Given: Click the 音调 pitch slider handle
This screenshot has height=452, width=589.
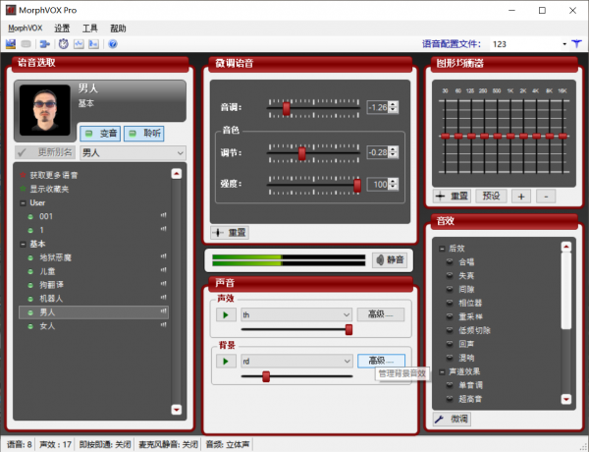Looking at the screenshot, I should pyautogui.click(x=287, y=108).
